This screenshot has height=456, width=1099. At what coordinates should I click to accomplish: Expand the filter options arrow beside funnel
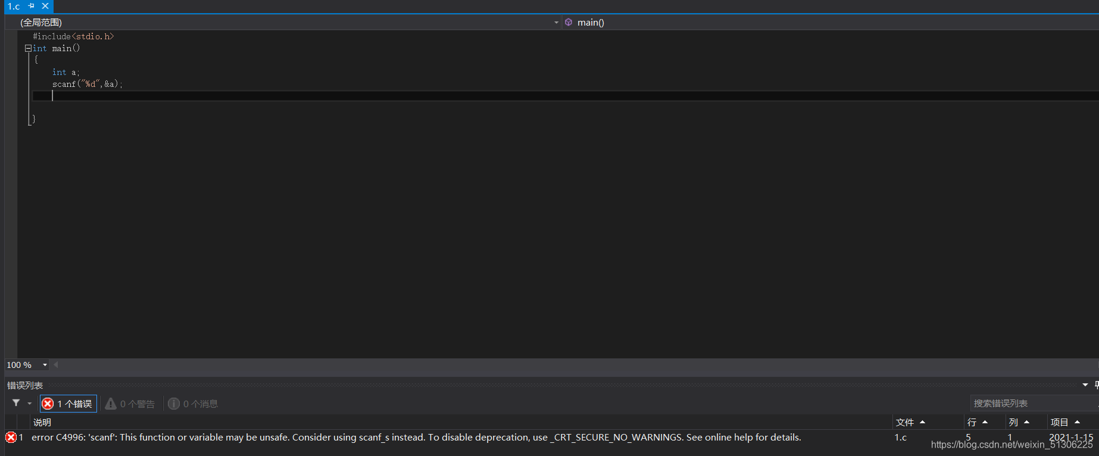click(30, 404)
